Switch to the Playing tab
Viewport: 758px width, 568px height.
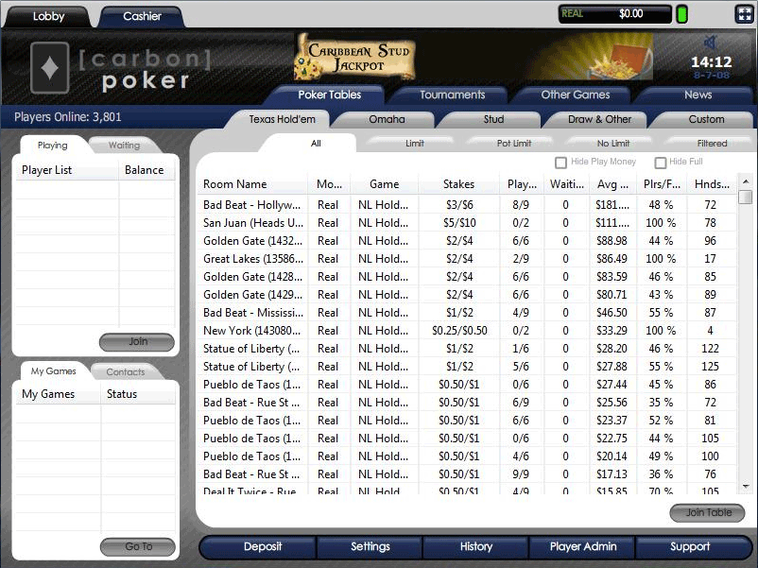coord(52,145)
